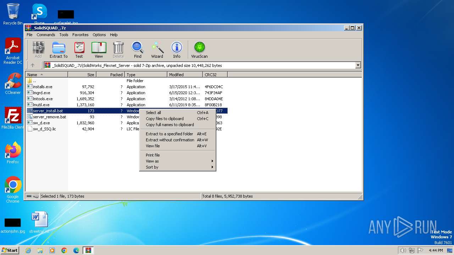The width and height of the screenshot is (454, 255).
Task: Open CCleaner desktop icon
Action: (13, 84)
